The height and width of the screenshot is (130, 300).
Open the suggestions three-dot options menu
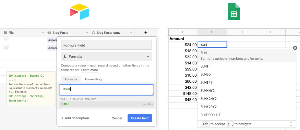pos(291,124)
